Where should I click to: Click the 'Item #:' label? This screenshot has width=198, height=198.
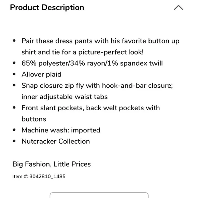(20, 176)
